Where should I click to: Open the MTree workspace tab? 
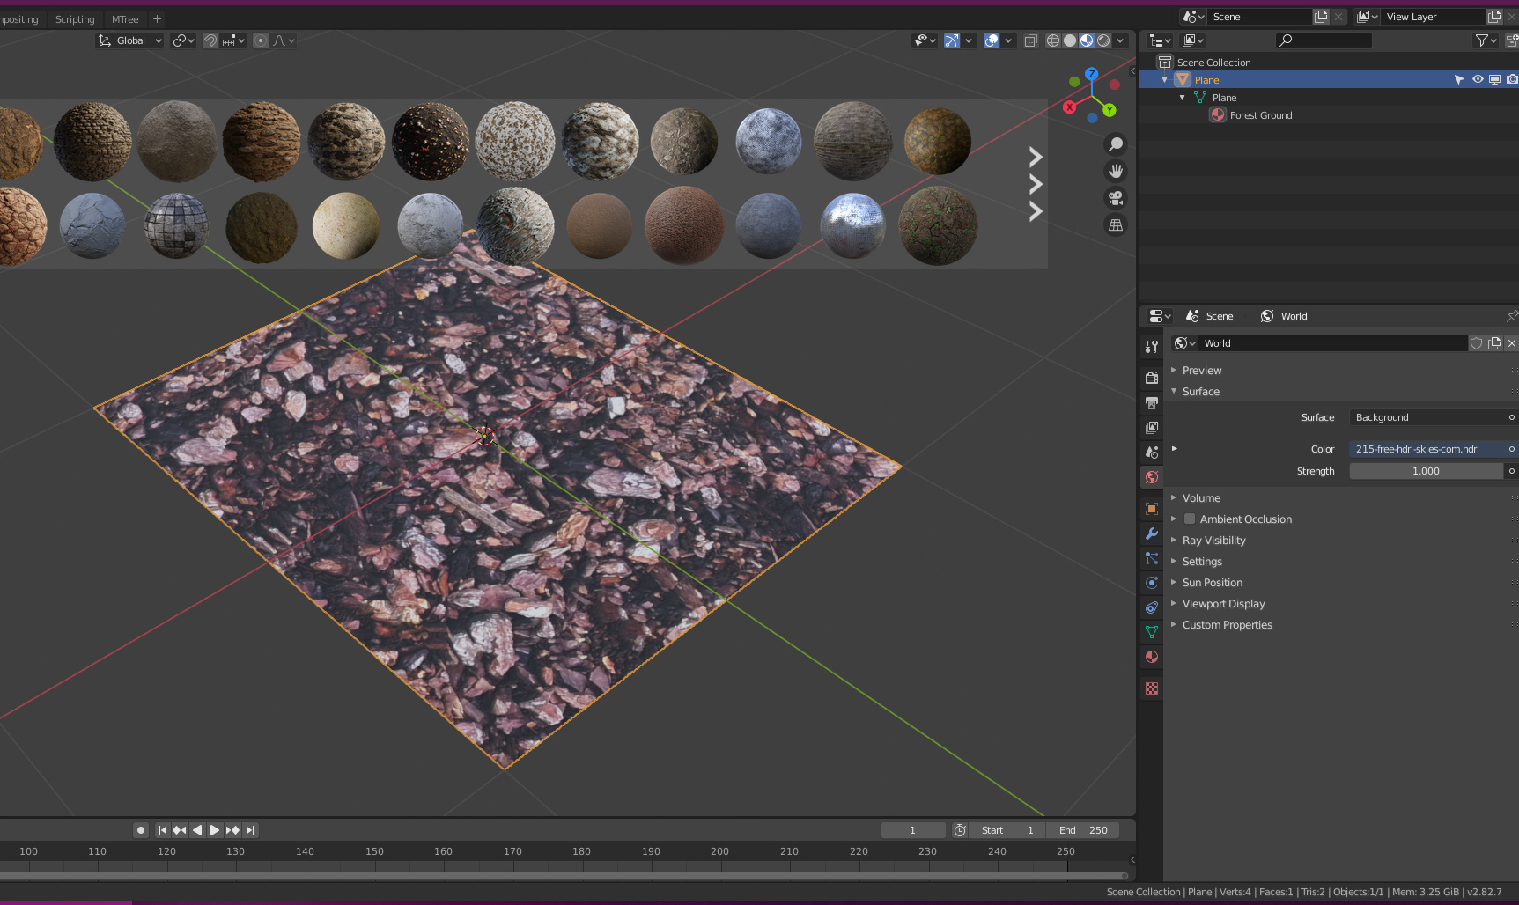(125, 19)
